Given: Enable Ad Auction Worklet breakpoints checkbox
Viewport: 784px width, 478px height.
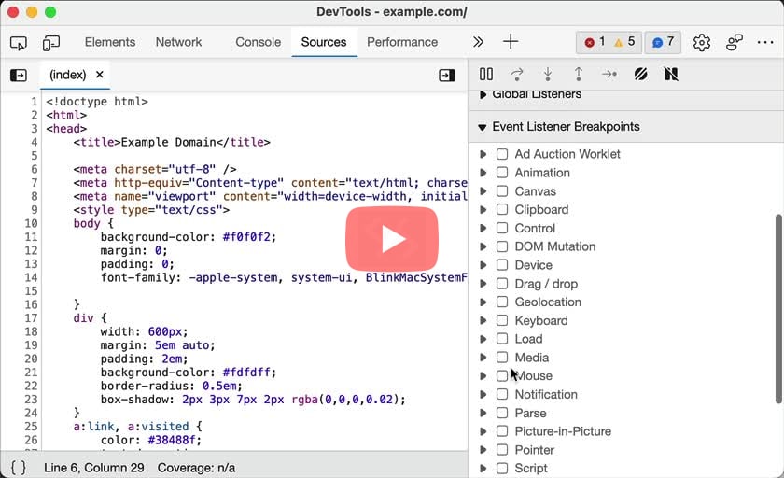Looking at the screenshot, I should 502,154.
